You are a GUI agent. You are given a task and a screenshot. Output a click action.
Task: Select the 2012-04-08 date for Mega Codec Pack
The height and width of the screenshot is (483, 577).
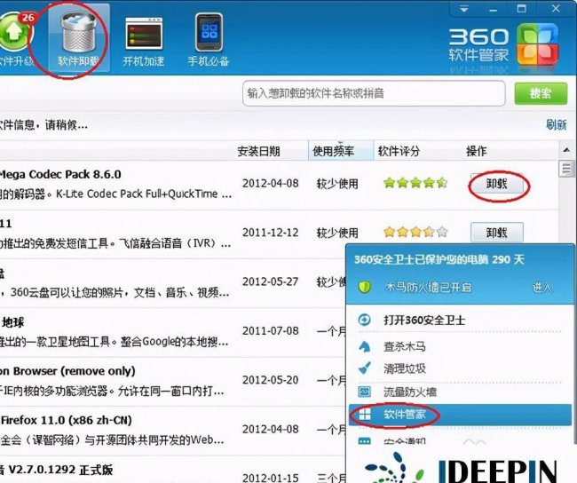[x=271, y=183]
